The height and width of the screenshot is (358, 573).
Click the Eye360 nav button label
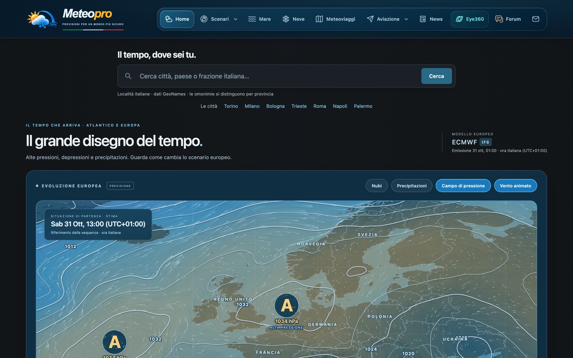click(475, 19)
